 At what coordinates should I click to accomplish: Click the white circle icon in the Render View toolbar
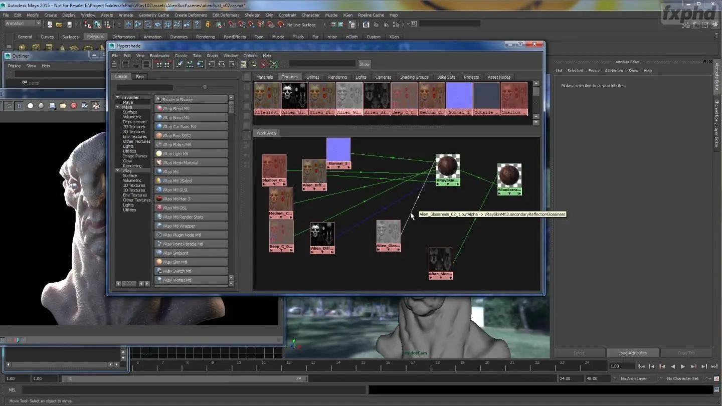(x=30, y=106)
